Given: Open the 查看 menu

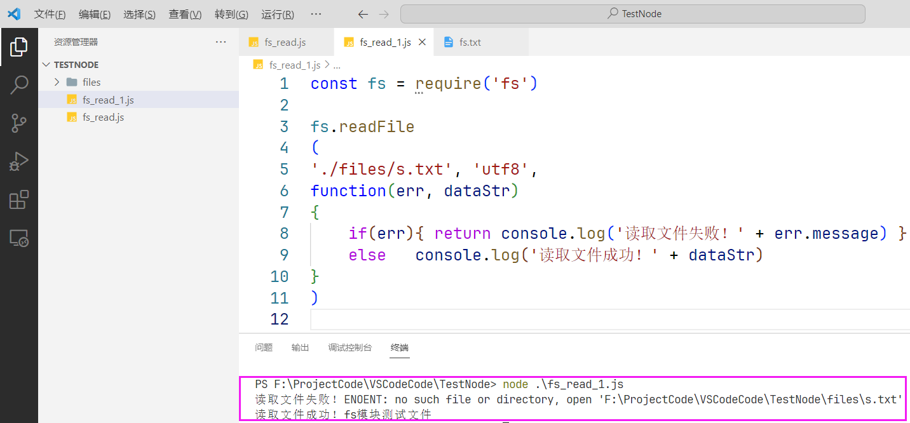Looking at the screenshot, I should pos(185,13).
